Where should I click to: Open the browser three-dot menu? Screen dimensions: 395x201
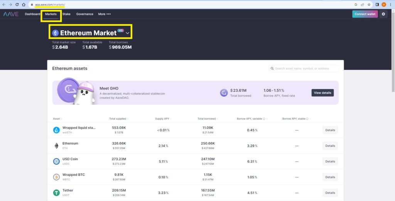(x=390, y=5)
